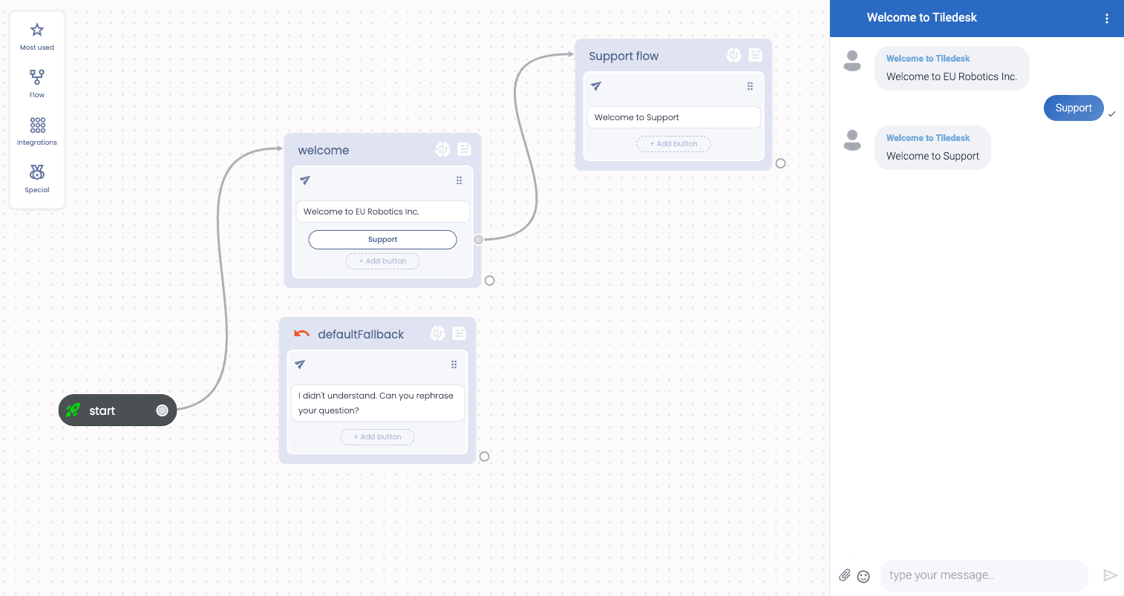Grab the drag handle in Support flow block
The height and width of the screenshot is (596, 1124).
click(750, 86)
